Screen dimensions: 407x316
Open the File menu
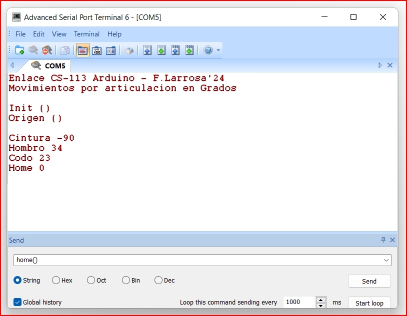(x=20, y=34)
